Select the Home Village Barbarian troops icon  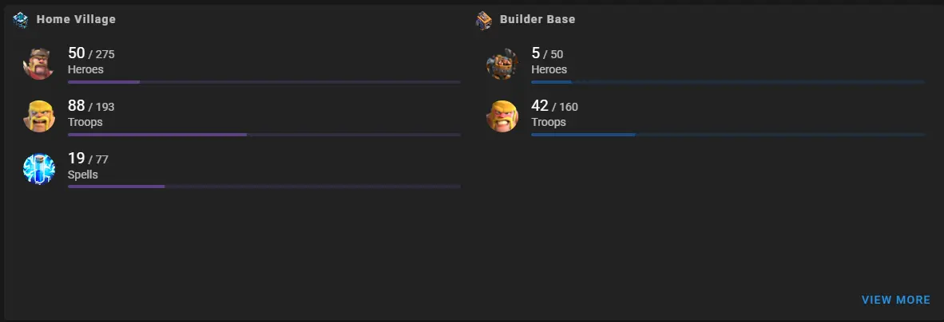point(39,116)
